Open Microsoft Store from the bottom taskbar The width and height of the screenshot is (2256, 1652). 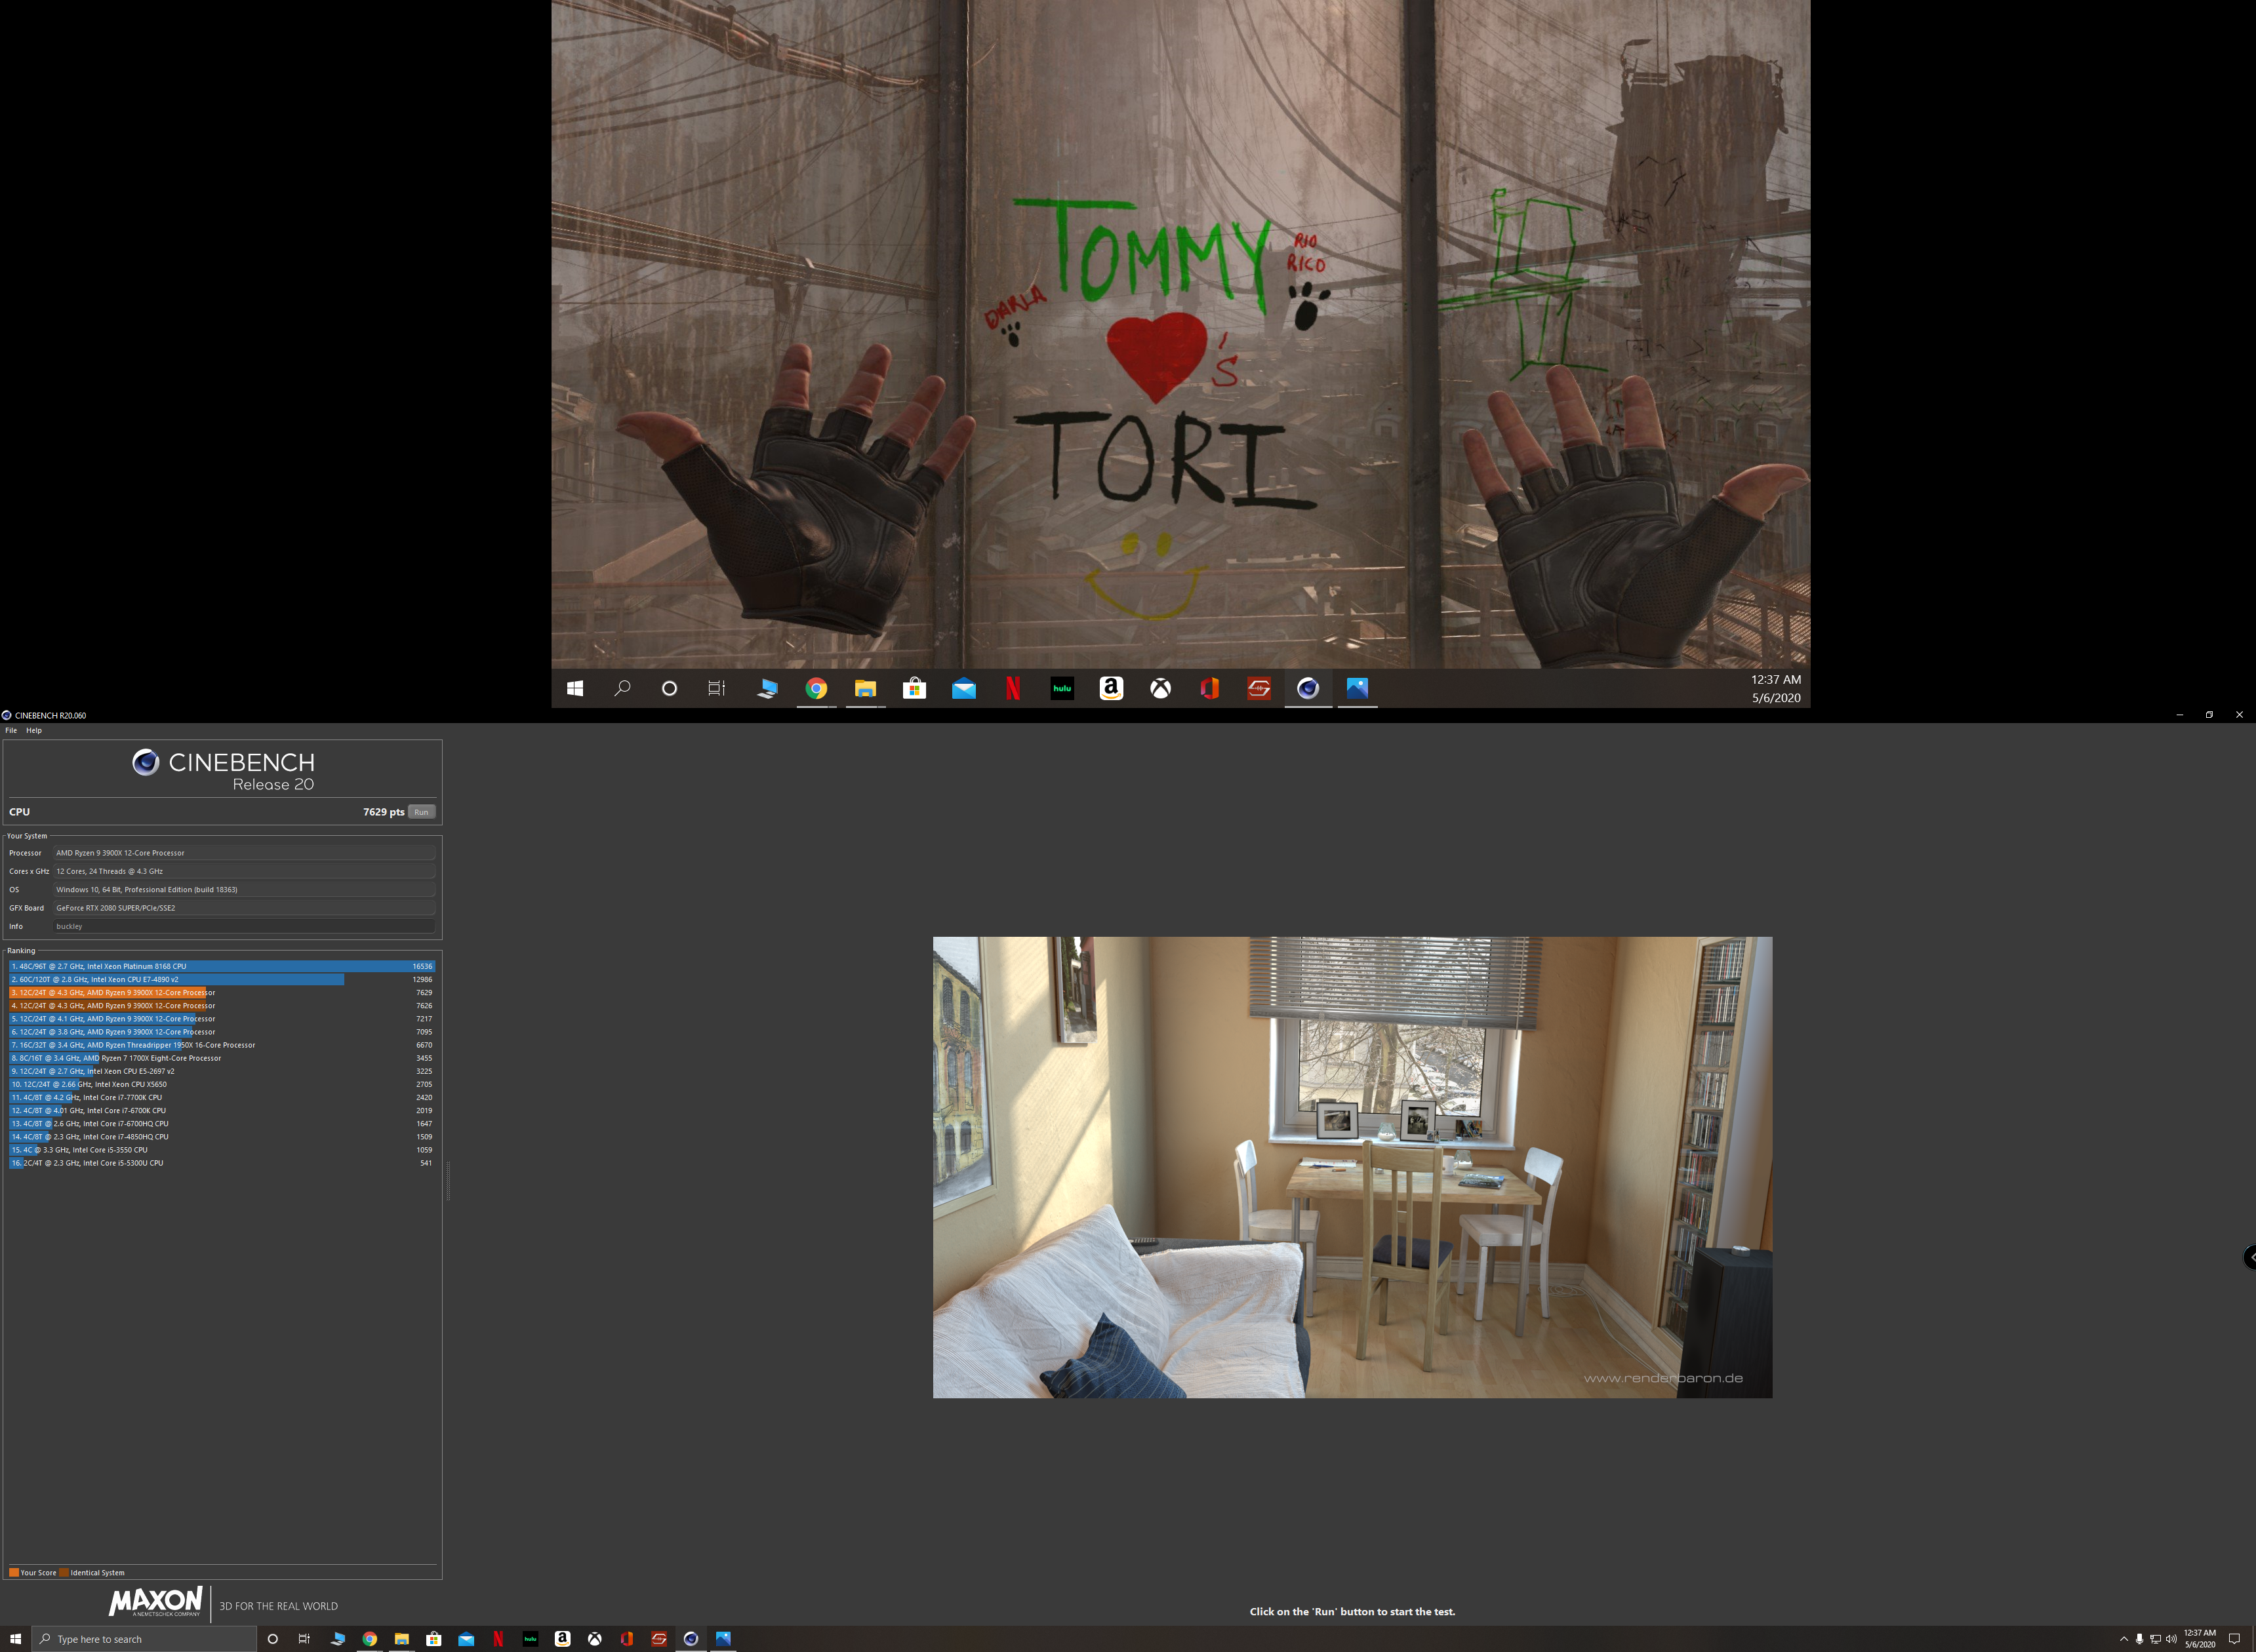coord(433,1639)
